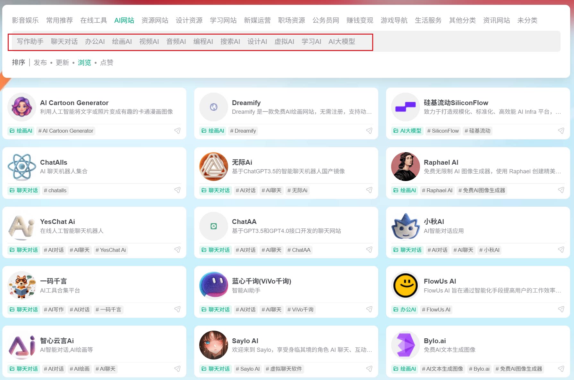Click the # YesChat Ai tag
The height and width of the screenshot is (380, 574).
tap(111, 250)
